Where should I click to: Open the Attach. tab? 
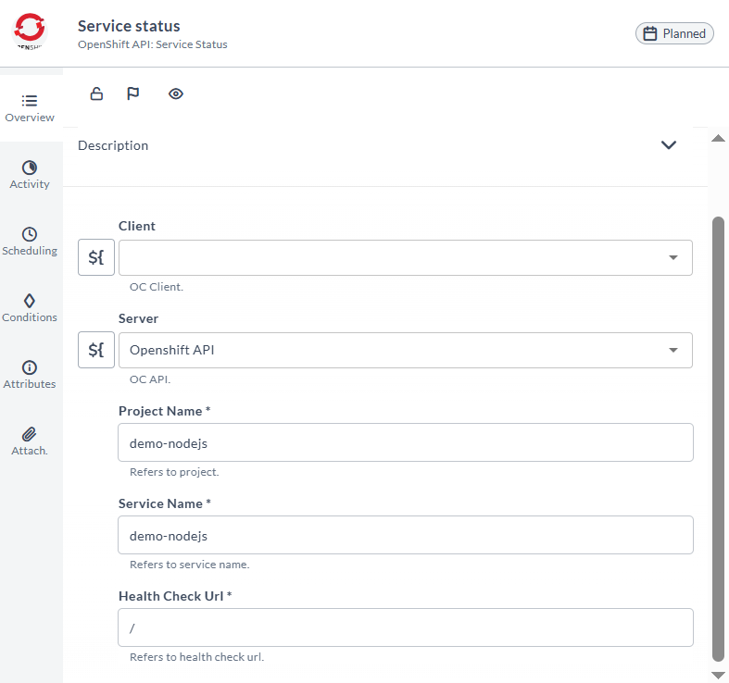point(30,441)
